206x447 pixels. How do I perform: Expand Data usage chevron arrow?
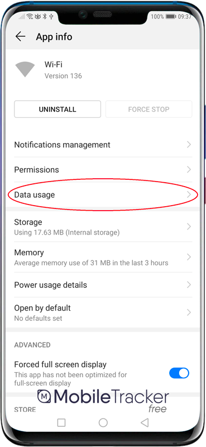[189, 195]
